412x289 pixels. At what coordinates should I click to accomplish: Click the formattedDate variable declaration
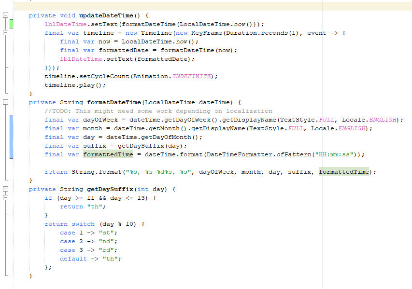124,50
